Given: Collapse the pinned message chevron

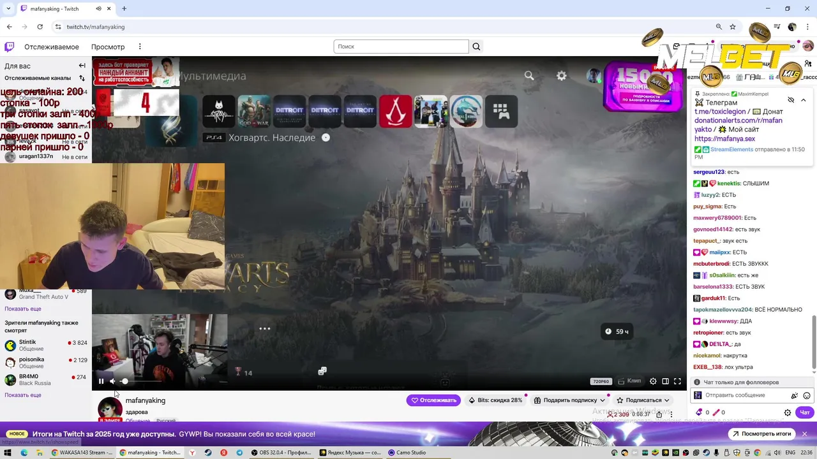Looking at the screenshot, I should 804,100.
